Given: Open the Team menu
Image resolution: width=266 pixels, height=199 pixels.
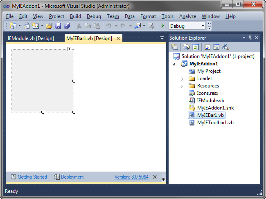Looking at the screenshot, I should pos(113,16).
